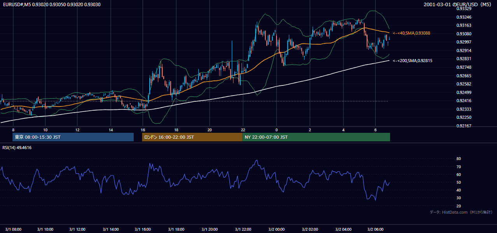Click the RSI 20 level label

458,206
